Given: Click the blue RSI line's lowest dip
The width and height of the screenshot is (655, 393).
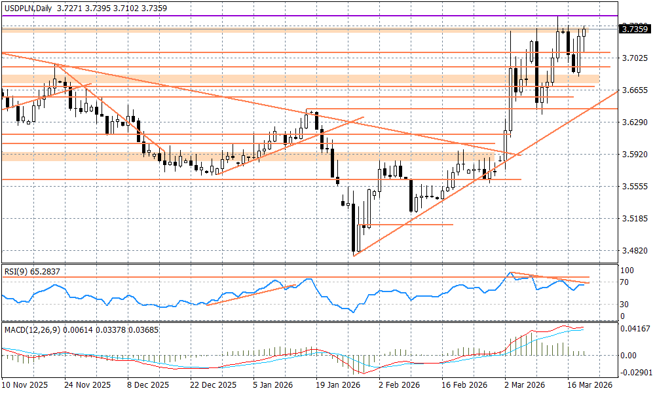Looking at the screenshot, I should tap(354, 312).
